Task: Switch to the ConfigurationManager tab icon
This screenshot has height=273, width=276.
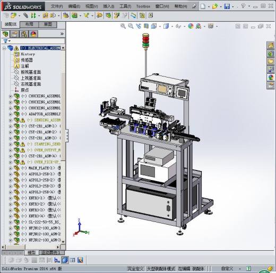Action: coord(24,34)
